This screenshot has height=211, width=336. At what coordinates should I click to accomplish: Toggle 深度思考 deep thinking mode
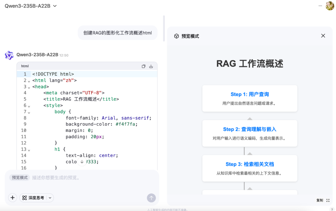point(33,198)
